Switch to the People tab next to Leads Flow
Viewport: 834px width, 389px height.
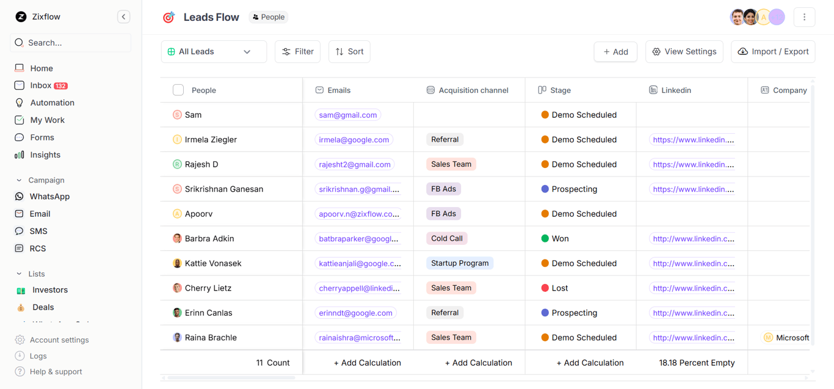[x=268, y=16]
